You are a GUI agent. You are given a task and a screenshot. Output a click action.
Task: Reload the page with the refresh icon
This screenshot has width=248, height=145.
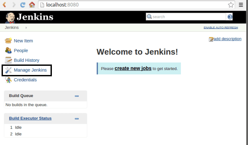click(x=23, y=5)
